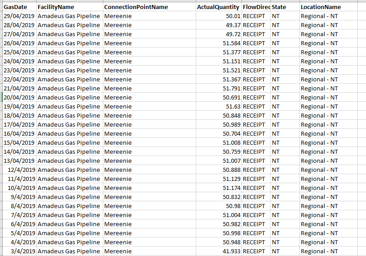Select the FlowDirection header cell
The image size is (366, 256).
tap(256, 7)
